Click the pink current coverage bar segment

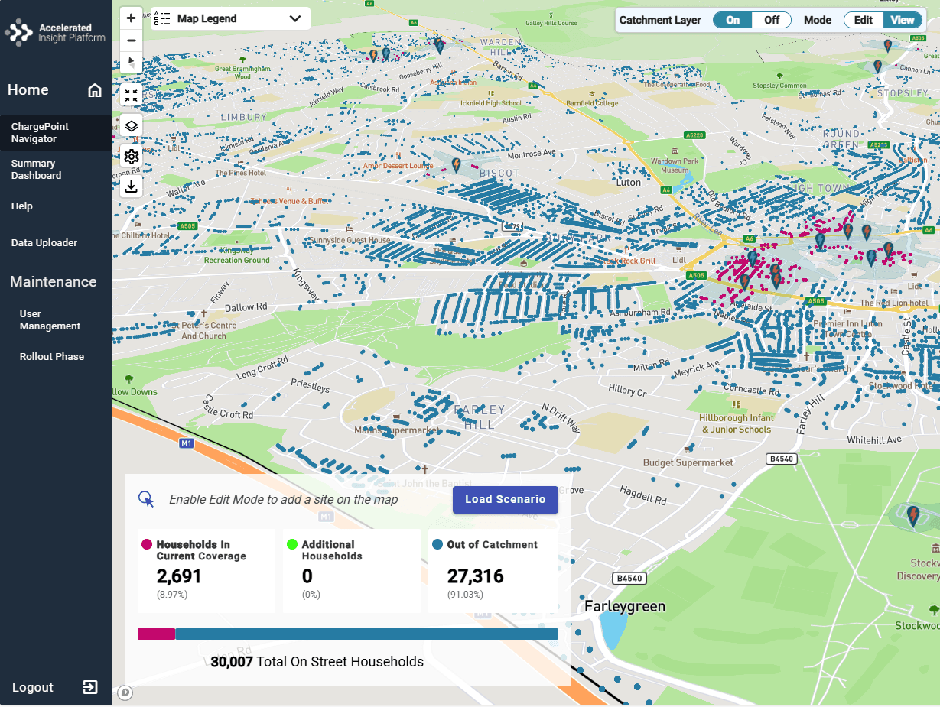click(x=156, y=634)
